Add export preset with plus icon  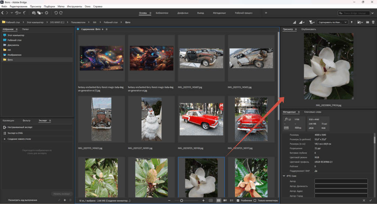coord(65,200)
